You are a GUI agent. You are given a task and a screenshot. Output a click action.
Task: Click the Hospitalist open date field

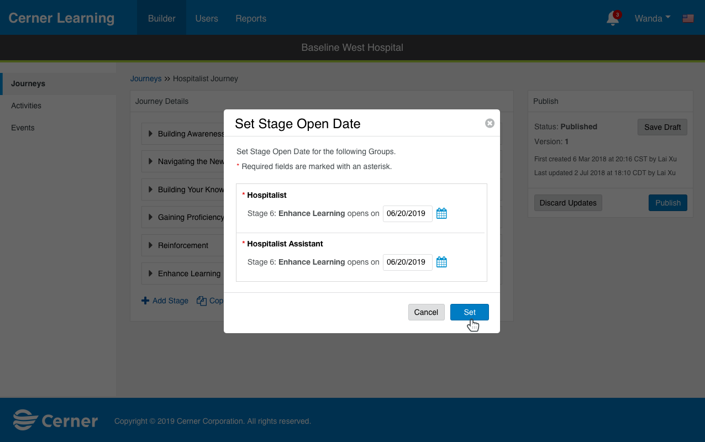[x=408, y=213]
